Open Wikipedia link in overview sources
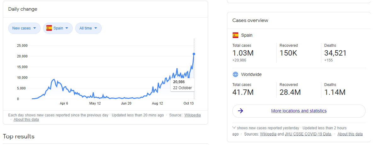This screenshot has width=374, height=145. pos(268,134)
